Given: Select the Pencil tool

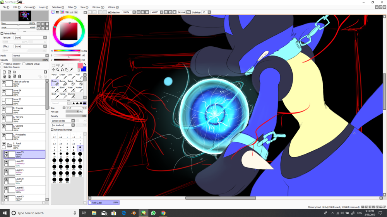Looking at the screenshot, I should [x=55, y=76].
